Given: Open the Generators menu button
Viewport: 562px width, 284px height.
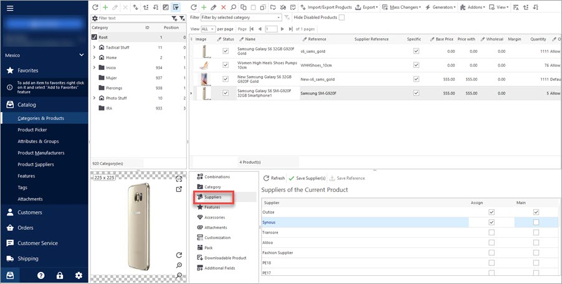Looking at the screenshot, I should point(441,7).
